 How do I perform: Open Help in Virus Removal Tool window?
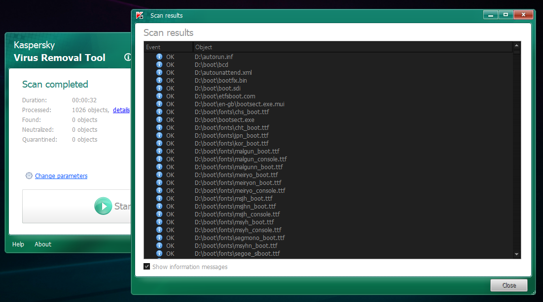tap(18, 244)
